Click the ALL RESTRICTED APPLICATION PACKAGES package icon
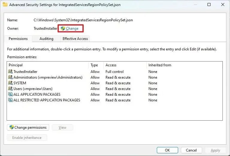230x156 pixels. coord(10,100)
